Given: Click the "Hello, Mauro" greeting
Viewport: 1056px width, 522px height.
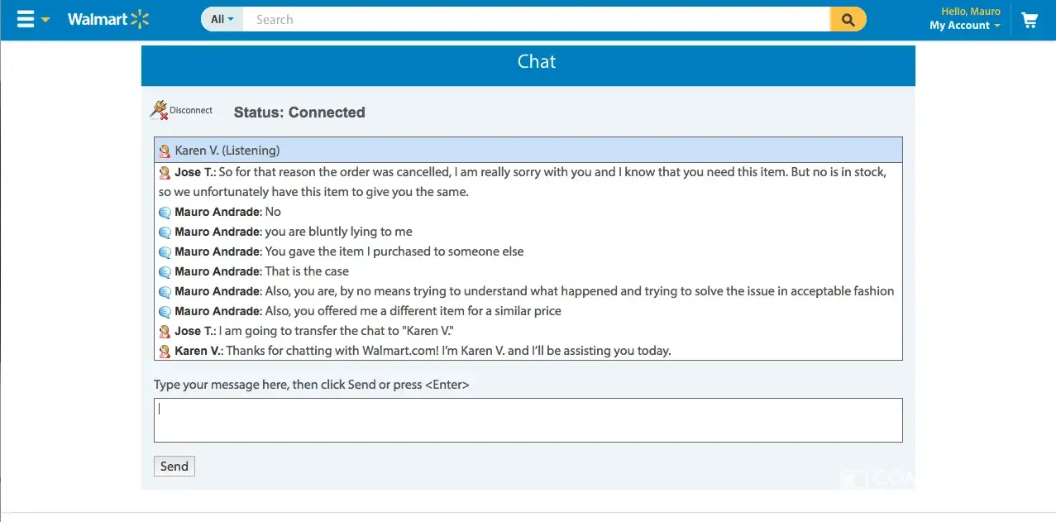Looking at the screenshot, I should point(970,12).
